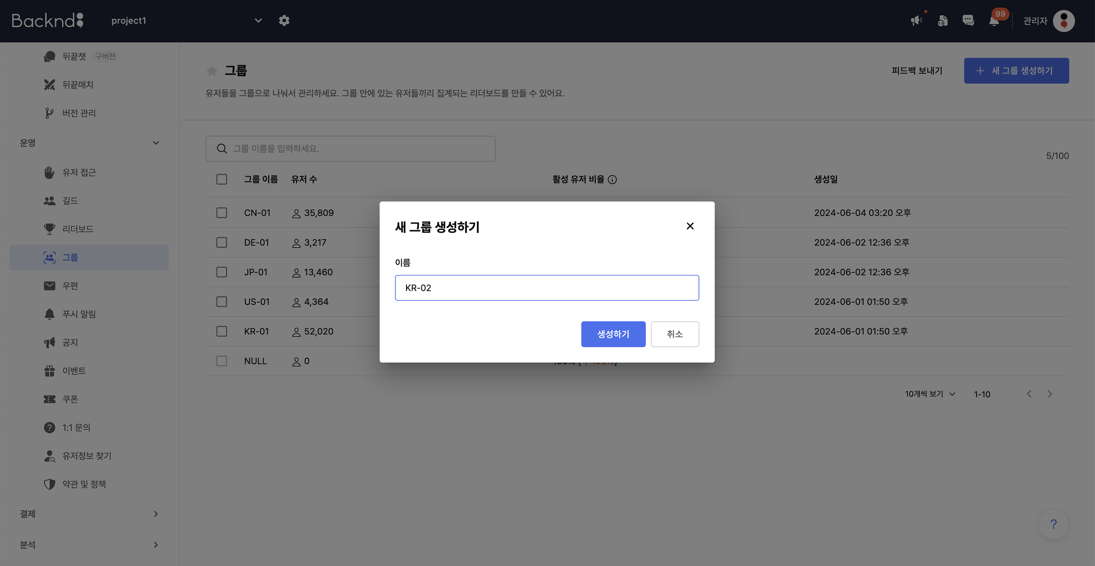Click the 유저 접근 hand icon
Viewport: 1095px width, 566px height.
(x=49, y=172)
